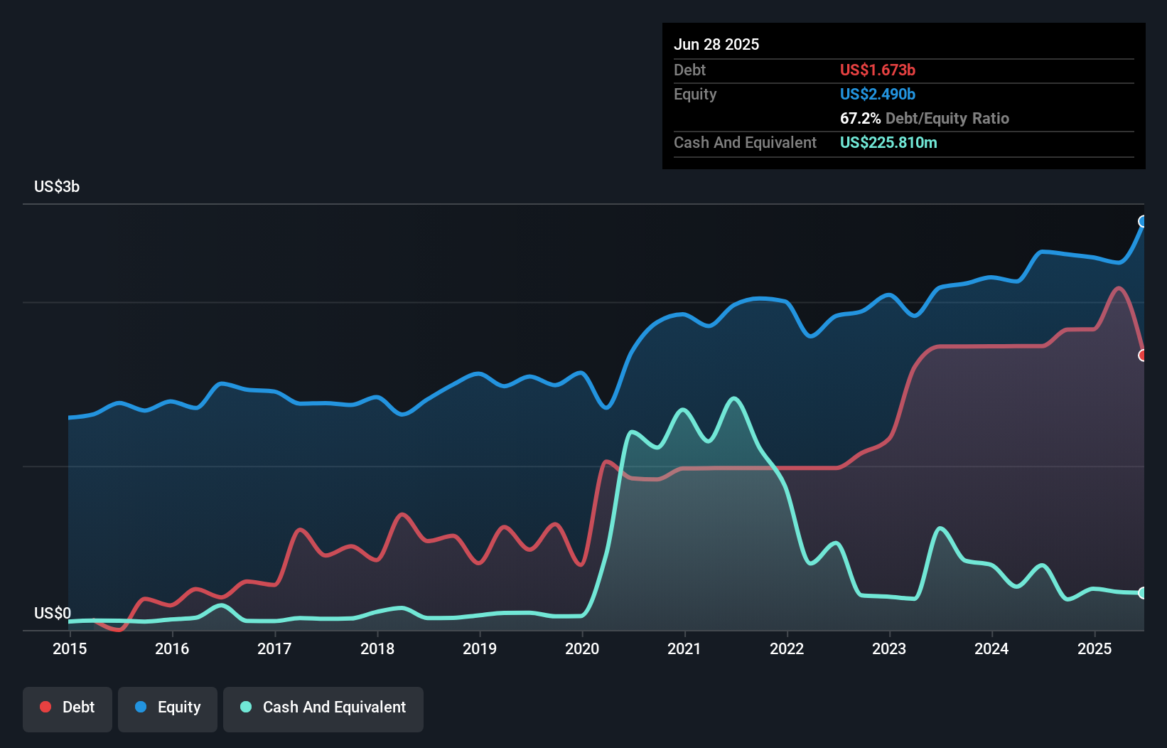Toggle the Debt legend button
1167x748 pixels.
pyautogui.click(x=68, y=708)
